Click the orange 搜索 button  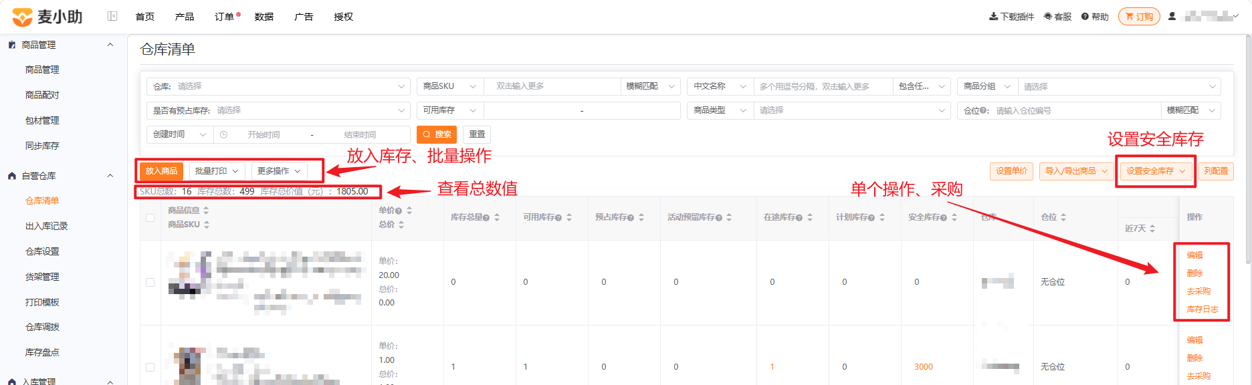pos(437,134)
